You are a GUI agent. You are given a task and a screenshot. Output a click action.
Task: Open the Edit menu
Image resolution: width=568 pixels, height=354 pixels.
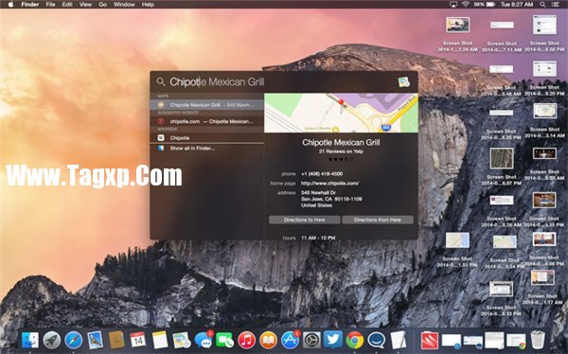tap(67, 5)
